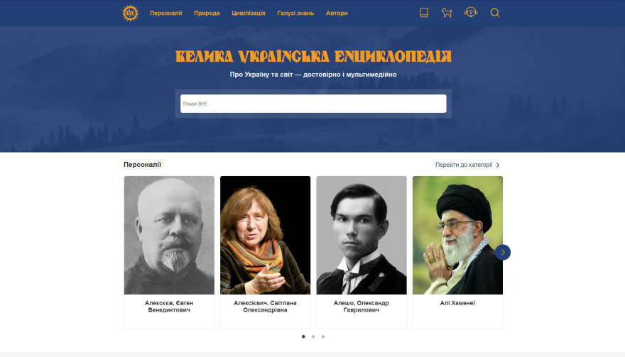Open Алексієвич, Світлана Олександрівна article link
Screen dimensions: 625x357
tap(265, 307)
